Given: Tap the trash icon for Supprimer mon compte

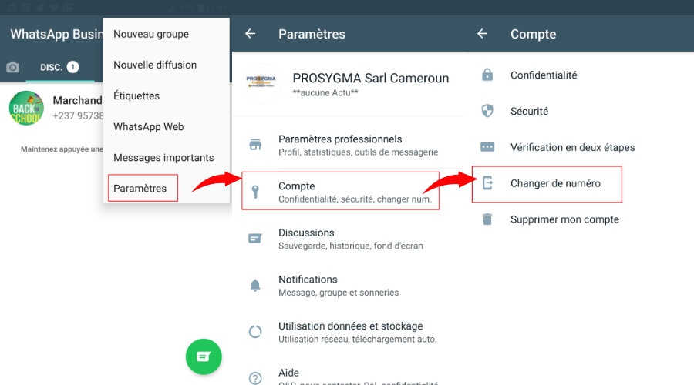Looking at the screenshot, I should coord(487,219).
